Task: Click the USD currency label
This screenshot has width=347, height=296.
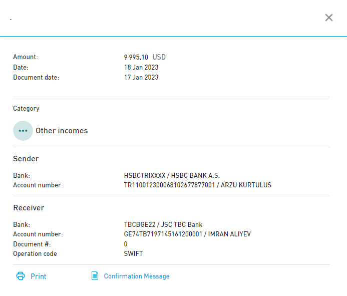Action: 159,57
